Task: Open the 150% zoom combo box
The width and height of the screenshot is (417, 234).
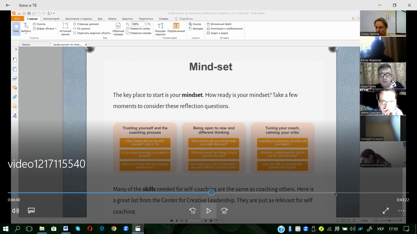Action: (x=139, y=24)
